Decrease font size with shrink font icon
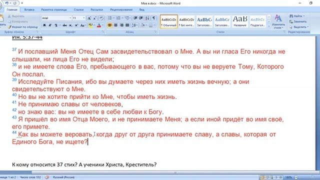 94,18
